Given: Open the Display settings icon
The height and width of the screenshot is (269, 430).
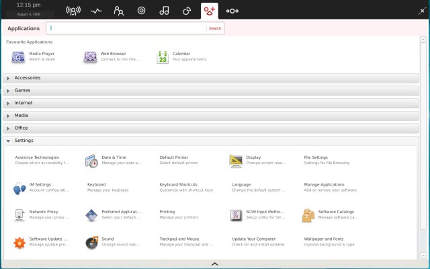Looking at the screenshot, I should click(x=236, y=161).
